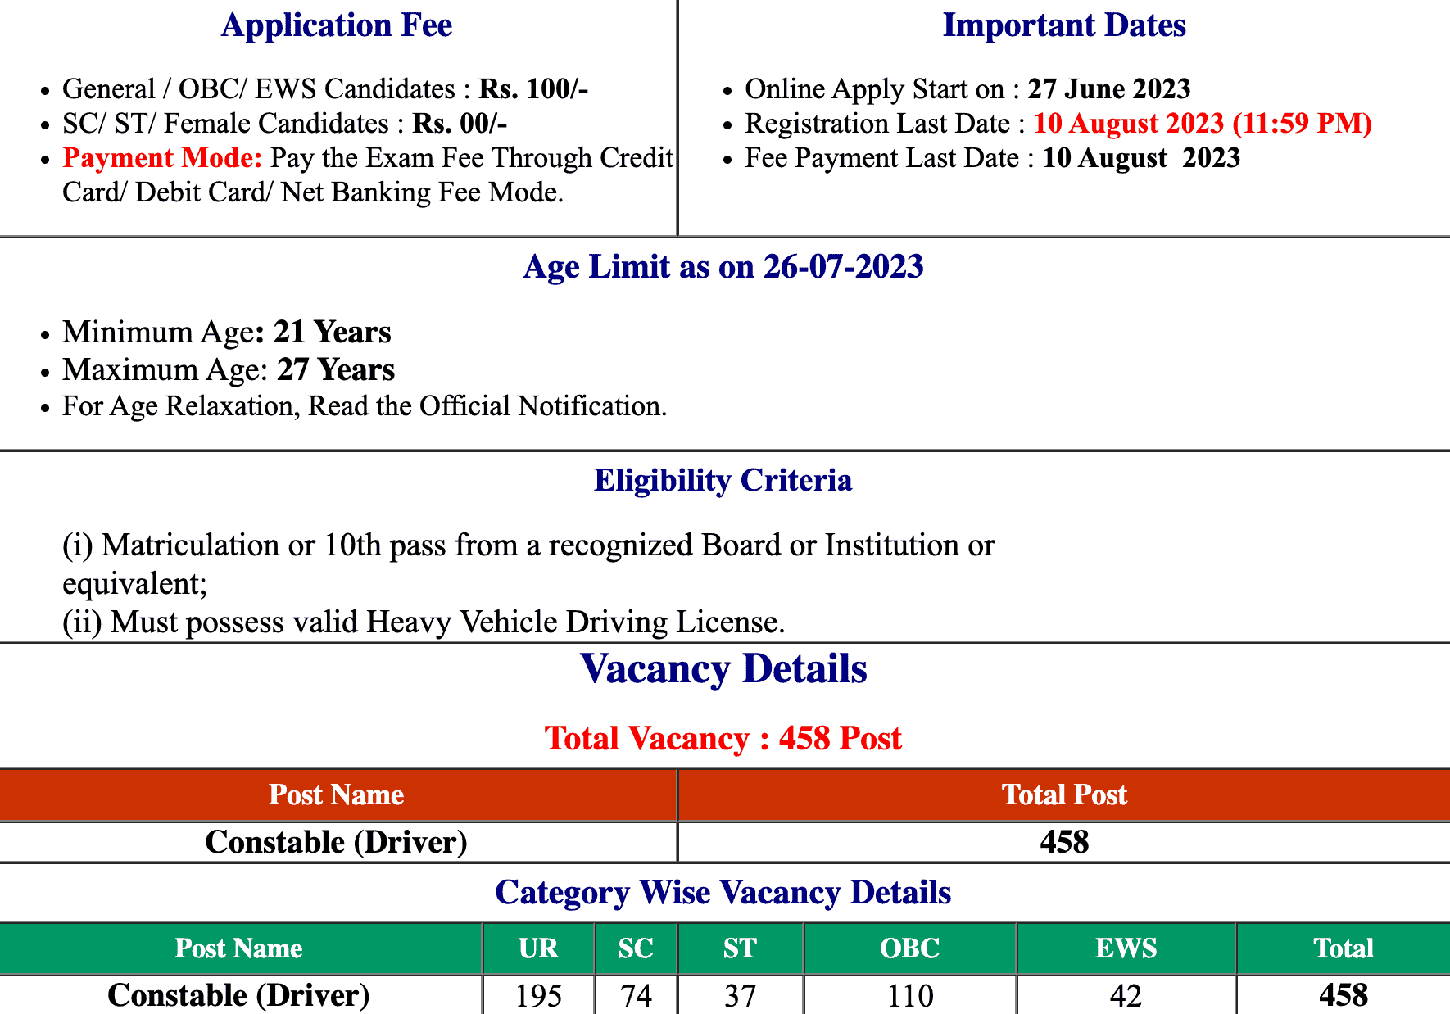Click the Category Wise Vacancy Details heading
This screenshot has height=1014, width=1450.
pyautogui.click(x=723, y=892)
